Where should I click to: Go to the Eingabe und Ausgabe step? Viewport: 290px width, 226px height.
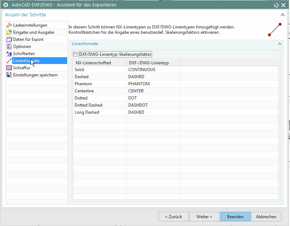[34, 32]
